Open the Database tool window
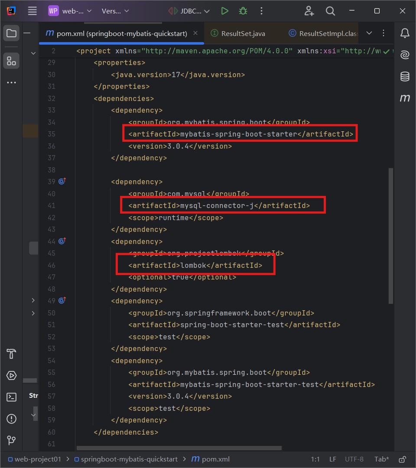 coord(405,76)
